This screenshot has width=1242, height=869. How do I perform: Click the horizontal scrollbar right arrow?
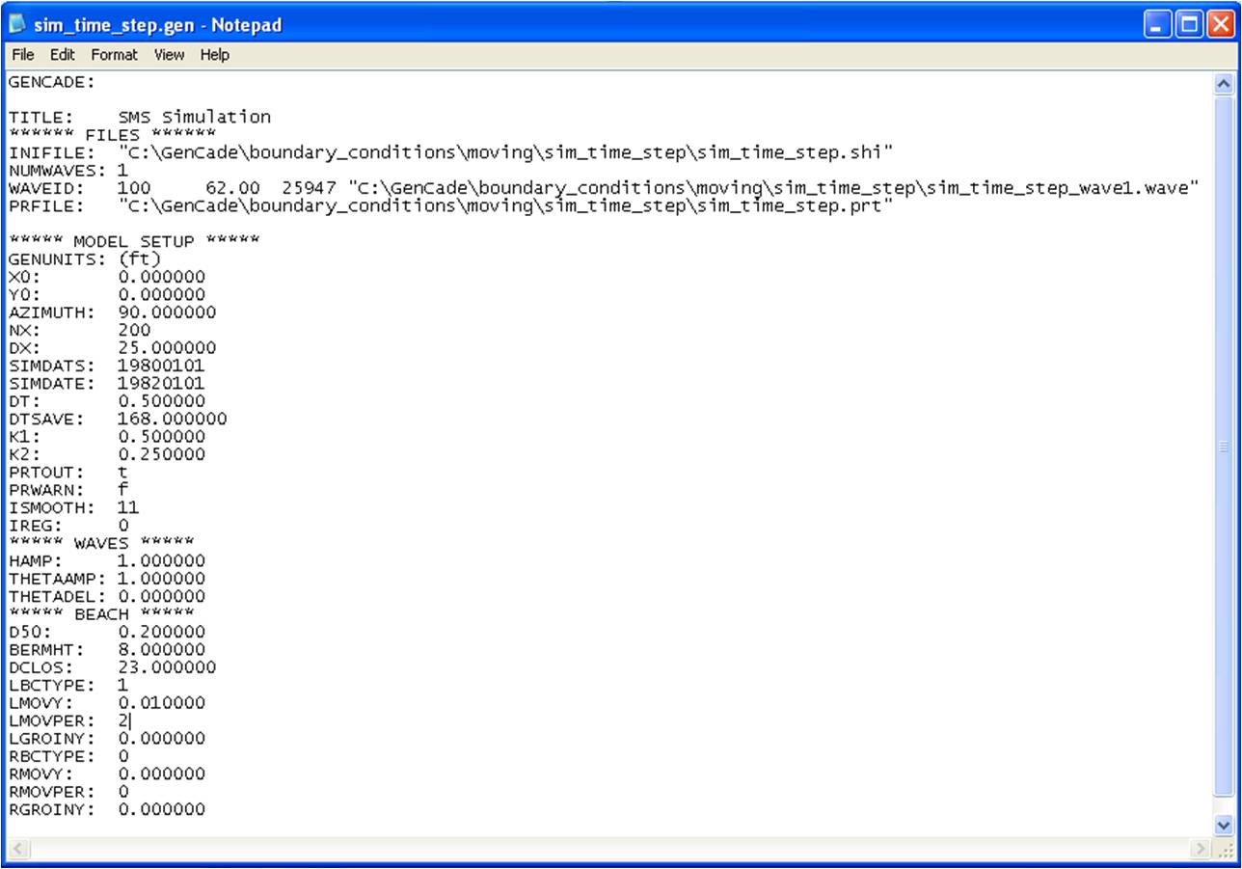[x=1201, y=850]
